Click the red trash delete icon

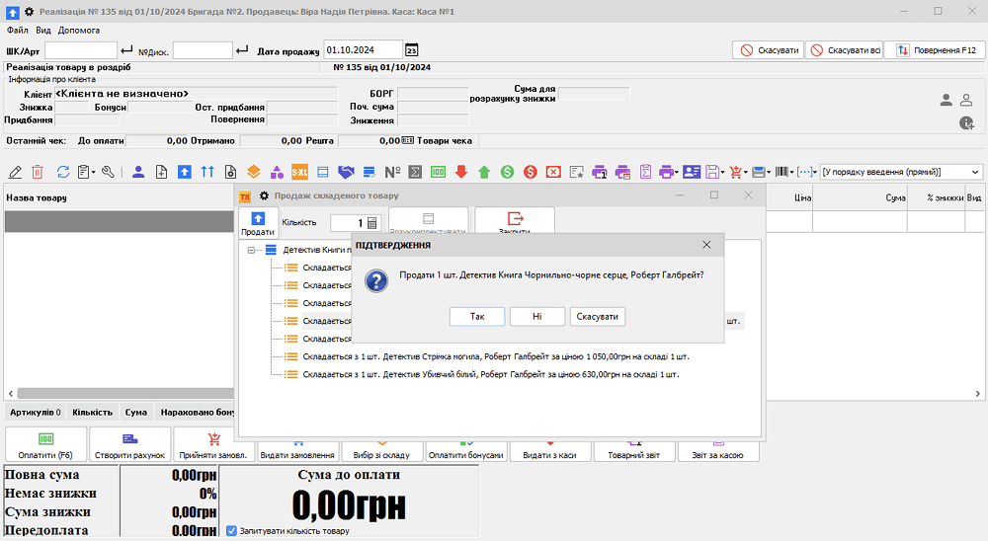point(38,172)
